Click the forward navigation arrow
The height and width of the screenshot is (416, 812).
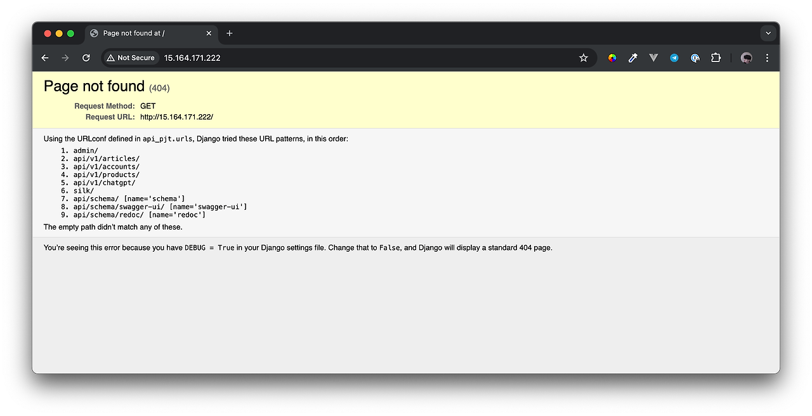[x=65, y=58]
